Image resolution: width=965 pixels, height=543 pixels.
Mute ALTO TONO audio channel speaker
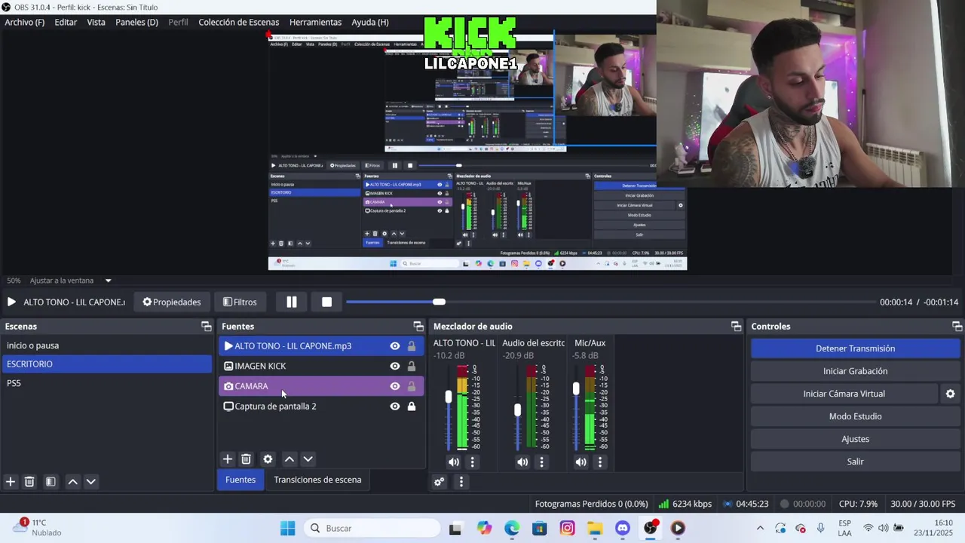pyautogui.click(x=454, y=462)
